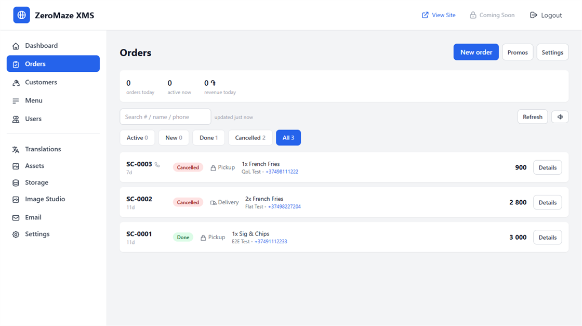Click the active now statistic
The width and height of the screenshot is (582, 326).
coord(179,87)
